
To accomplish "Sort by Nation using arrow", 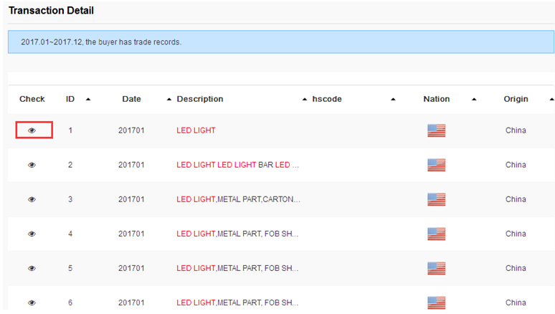I will click(474, 100).
